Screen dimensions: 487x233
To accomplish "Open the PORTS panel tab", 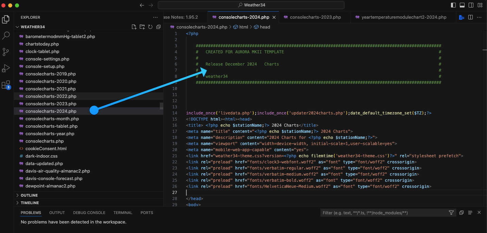I will [x=147, y=213].
